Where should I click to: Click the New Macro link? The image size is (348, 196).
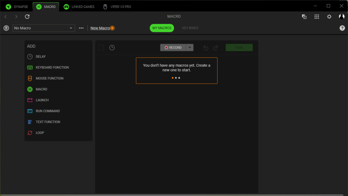click(100, 28)
